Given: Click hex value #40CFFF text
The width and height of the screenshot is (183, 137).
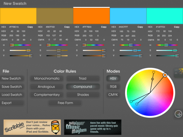Looking at the screenshot, I should [x=123, y=27].
